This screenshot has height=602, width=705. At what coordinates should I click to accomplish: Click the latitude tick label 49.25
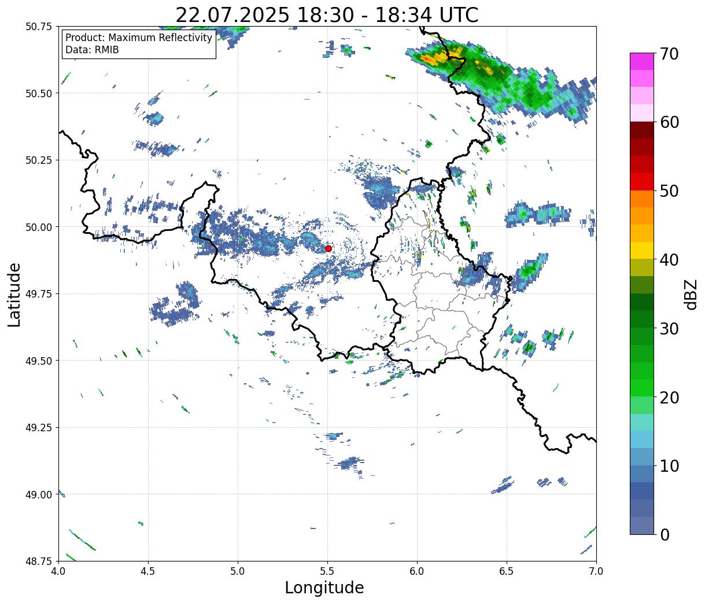pos(39,428)
